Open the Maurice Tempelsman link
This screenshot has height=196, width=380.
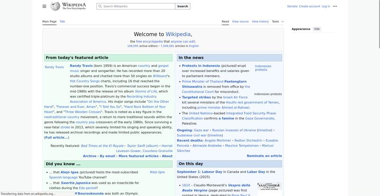242,146
